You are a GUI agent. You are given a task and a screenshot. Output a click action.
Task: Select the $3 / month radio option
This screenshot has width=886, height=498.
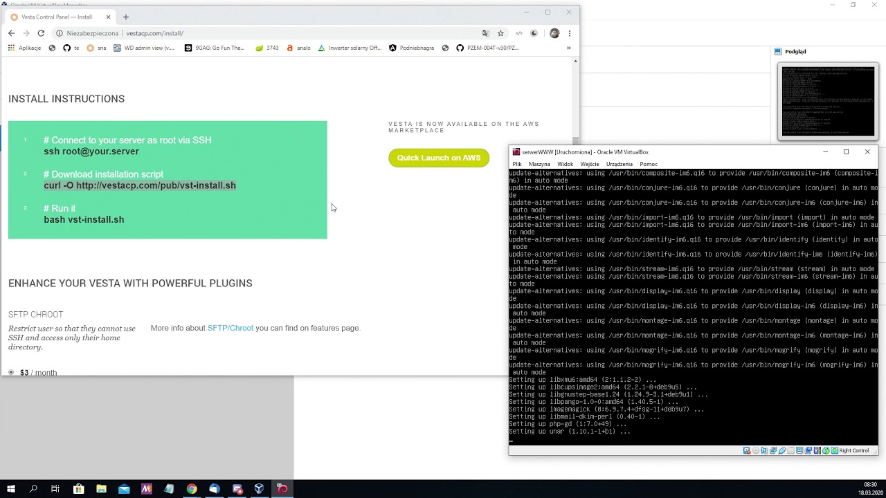point(11,373)
